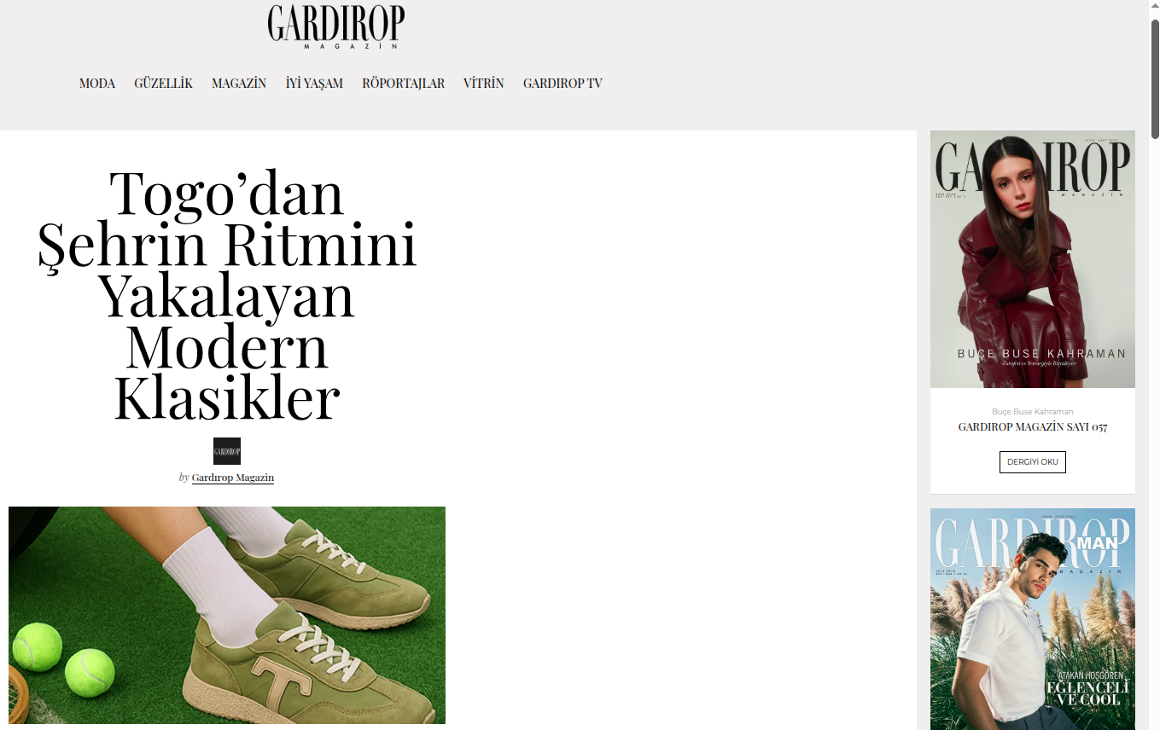
Task: Click the DERGİYİ OKU button
Action: coord(1032,462)
